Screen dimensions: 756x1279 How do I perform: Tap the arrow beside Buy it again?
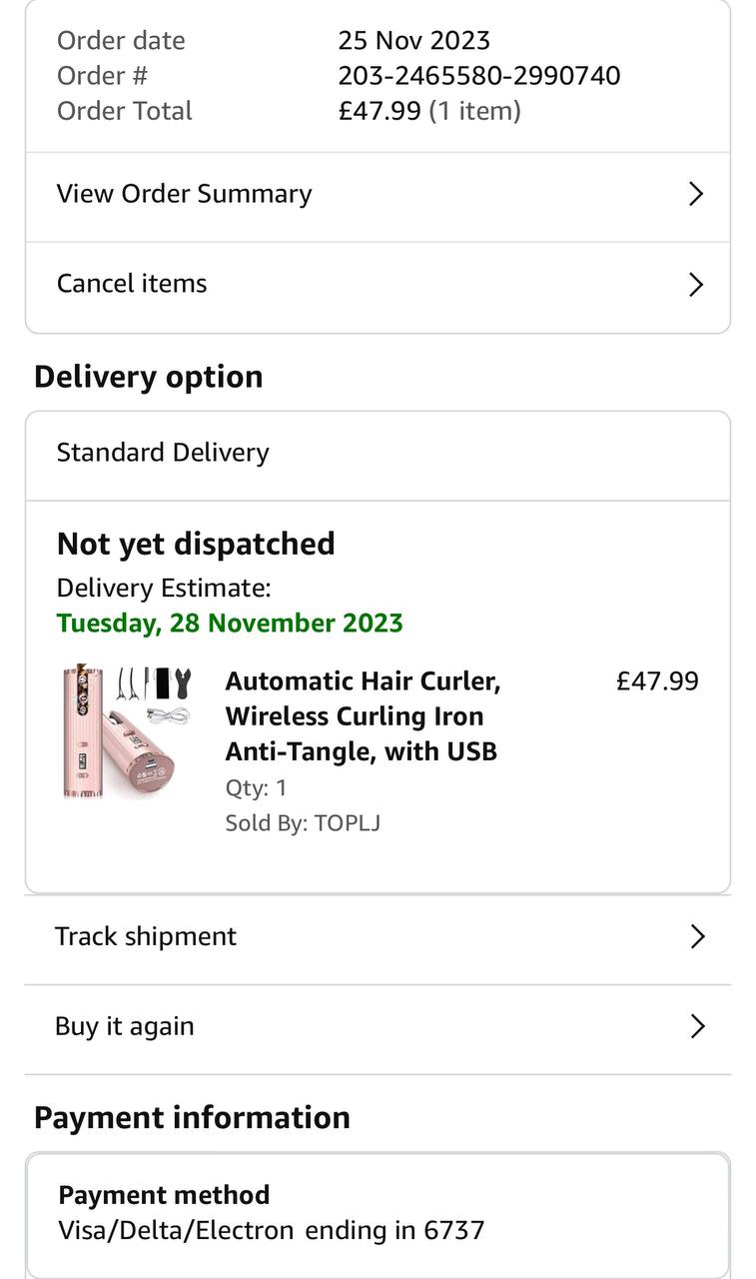(x=697, y=1026)
